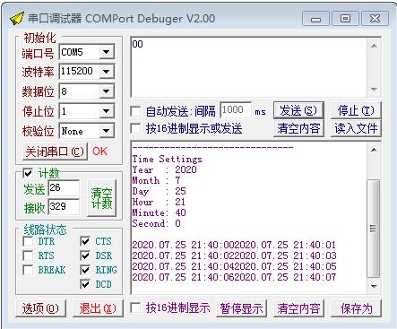Open the 波特率 115200 dropdown
The width and height of the screenshot is (397, 329).
[x=106, y=72]
